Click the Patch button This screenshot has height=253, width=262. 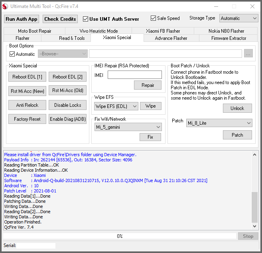237,135
